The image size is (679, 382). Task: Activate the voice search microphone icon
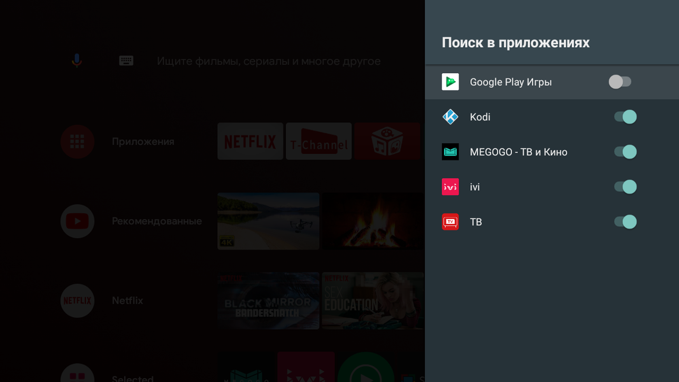tap(76, 60)
